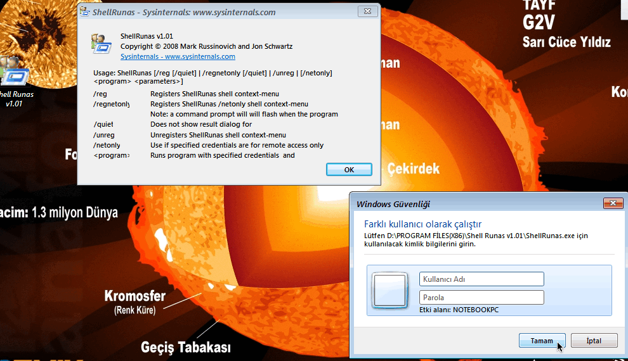Click 'ShellRunas v1.01' version text
The image size is (628, 361).
(147, 36)
